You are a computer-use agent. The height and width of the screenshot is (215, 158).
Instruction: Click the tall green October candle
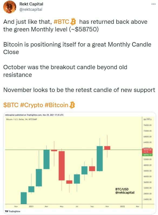tap(100, 158)
